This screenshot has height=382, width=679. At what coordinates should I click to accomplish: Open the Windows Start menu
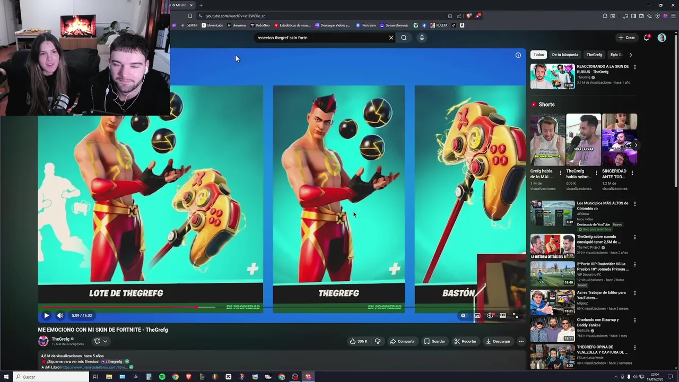coord(6,377)
